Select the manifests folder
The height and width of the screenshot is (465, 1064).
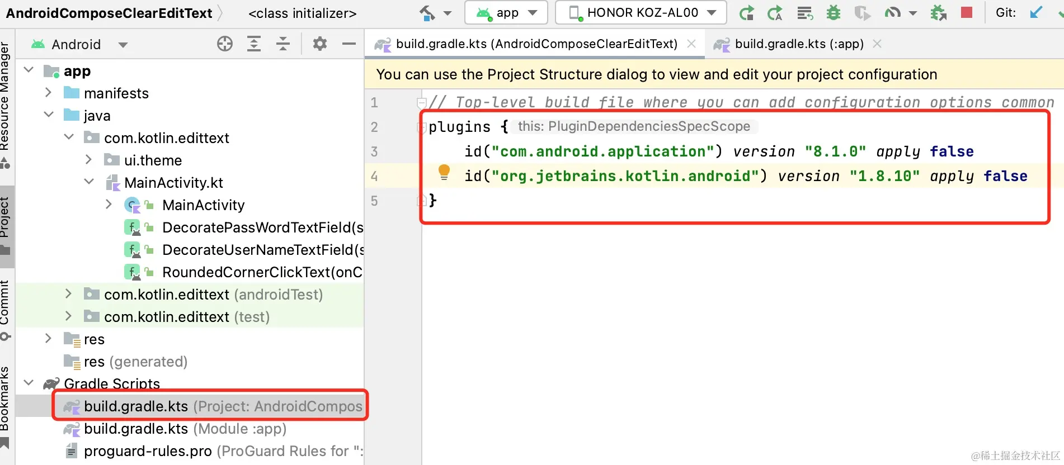click(x=116, y=93)
